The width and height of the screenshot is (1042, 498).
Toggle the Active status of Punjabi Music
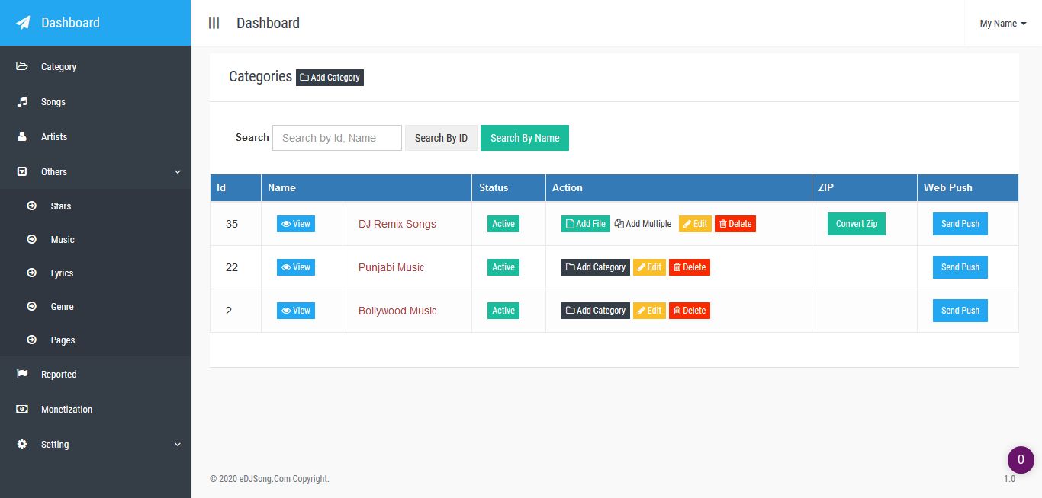503,267
